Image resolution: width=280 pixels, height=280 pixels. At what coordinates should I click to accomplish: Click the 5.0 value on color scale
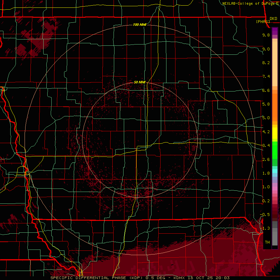(x=266, y=118)
